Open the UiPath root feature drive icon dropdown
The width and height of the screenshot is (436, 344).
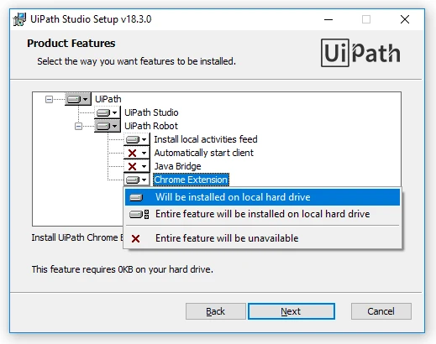tap(78, 99)
